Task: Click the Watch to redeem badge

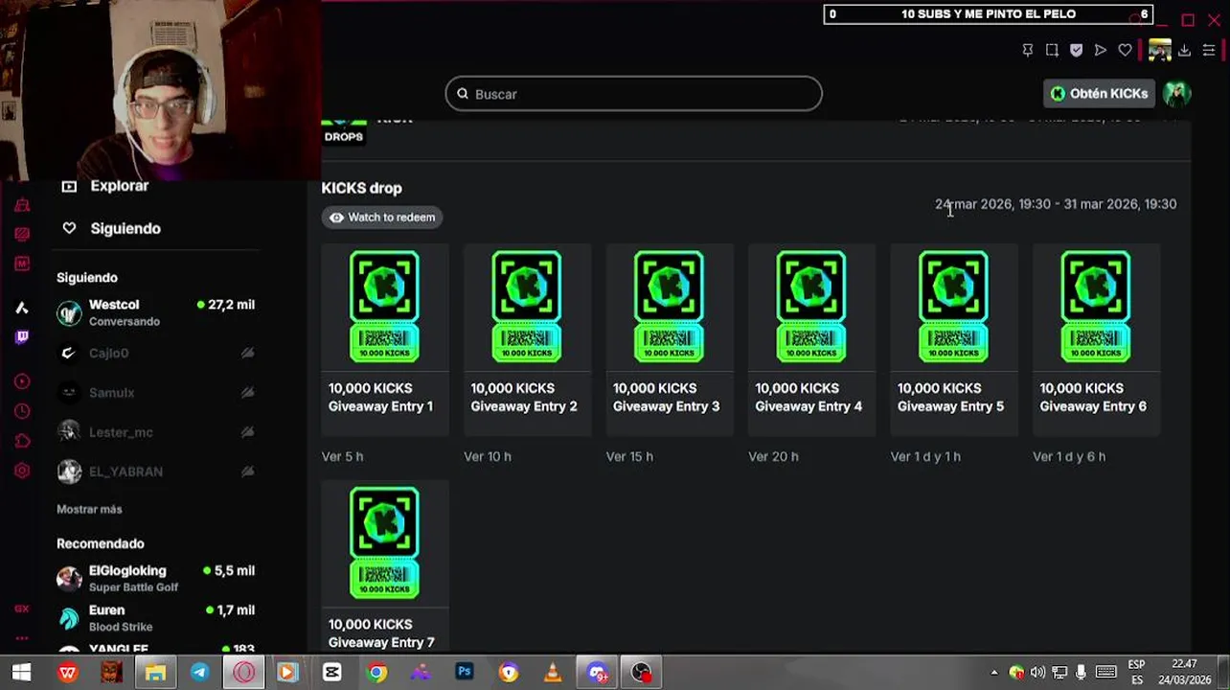Action: point(382,218)
